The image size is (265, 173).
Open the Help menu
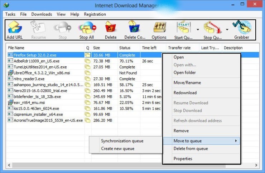coord(75,14)
